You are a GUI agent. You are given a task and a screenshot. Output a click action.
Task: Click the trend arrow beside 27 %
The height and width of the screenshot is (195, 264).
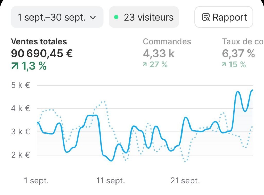pos(145,64)
